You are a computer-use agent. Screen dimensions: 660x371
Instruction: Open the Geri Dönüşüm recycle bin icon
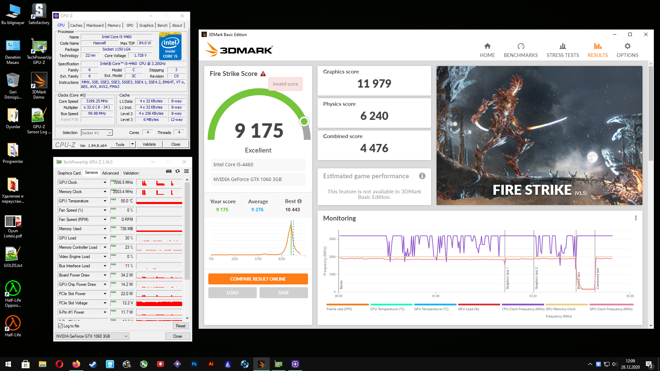point(13,86)
